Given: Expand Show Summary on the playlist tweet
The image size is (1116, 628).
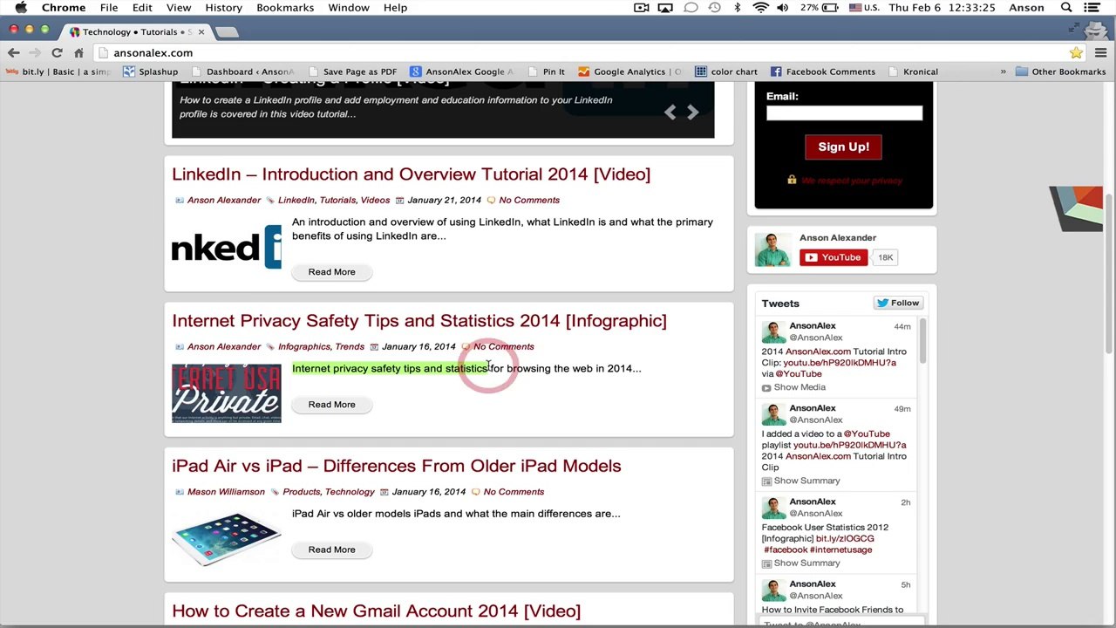Looking at the screenshot, I should click(x=800, y=481).
